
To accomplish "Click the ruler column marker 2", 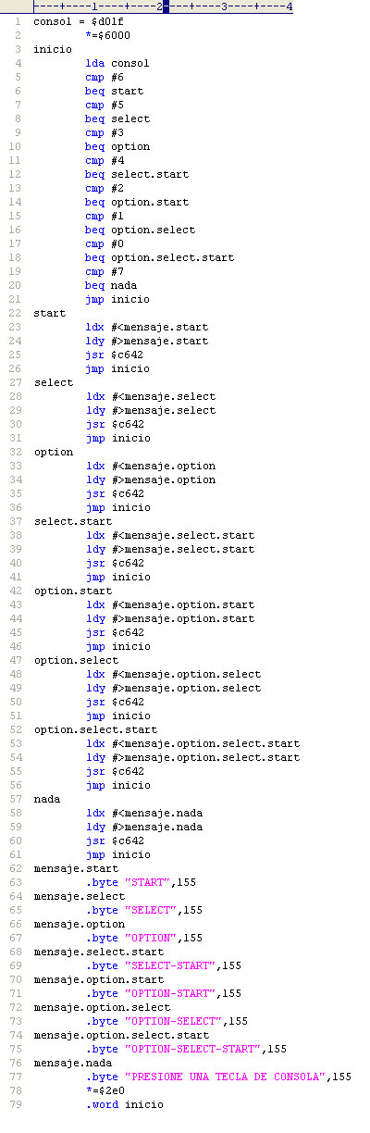I will [159, 6].
